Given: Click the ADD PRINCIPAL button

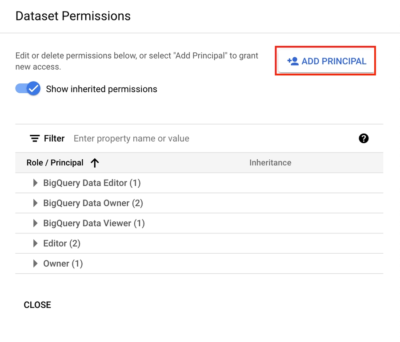Looking at the screenshot, I should click(x=327, y=61).
